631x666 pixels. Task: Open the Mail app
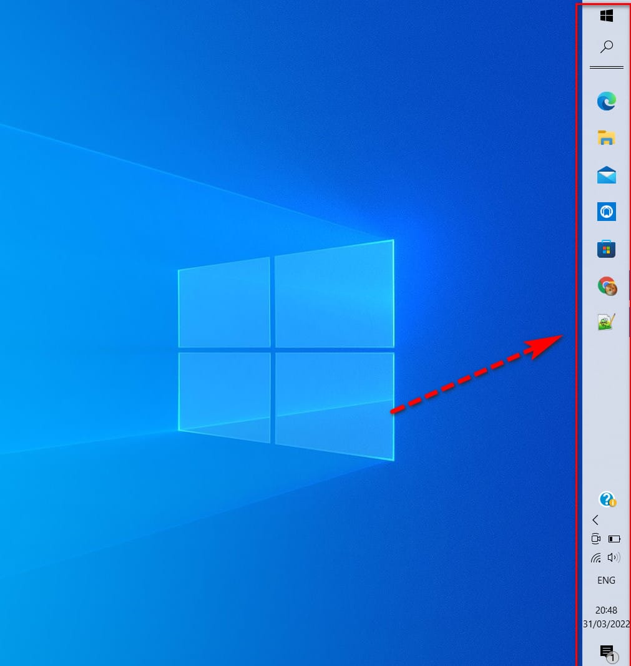pyautogui.click(x=607, y=175)
